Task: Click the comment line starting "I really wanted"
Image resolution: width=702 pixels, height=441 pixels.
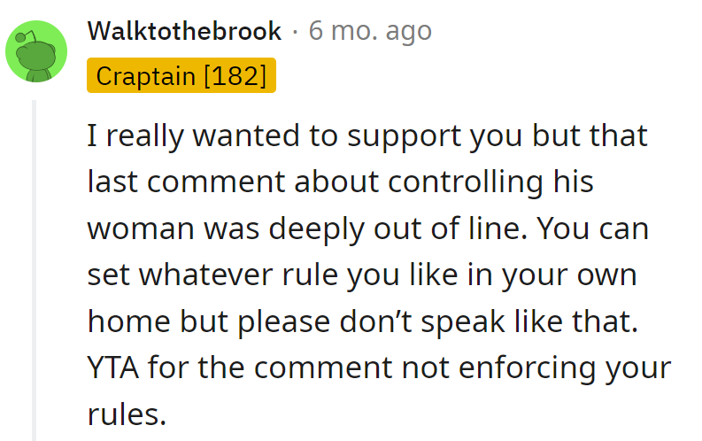Action: point(367,136)
